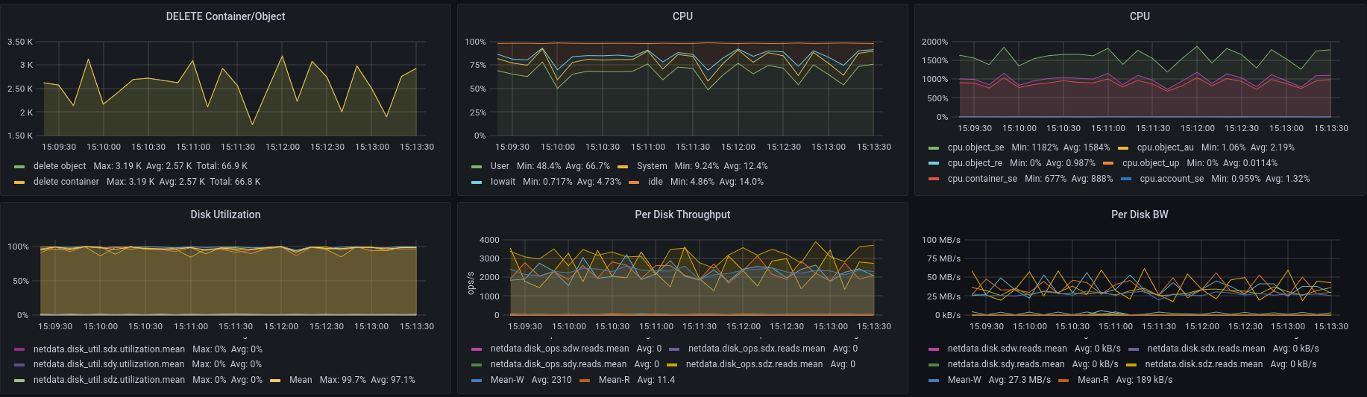Click the green color swatch beside "User"
Viewport: 1367px width, 397px height.
[477, 167]
